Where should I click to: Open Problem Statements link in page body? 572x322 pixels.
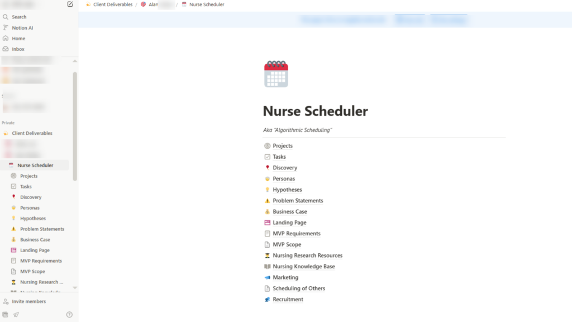coord(298,201)
